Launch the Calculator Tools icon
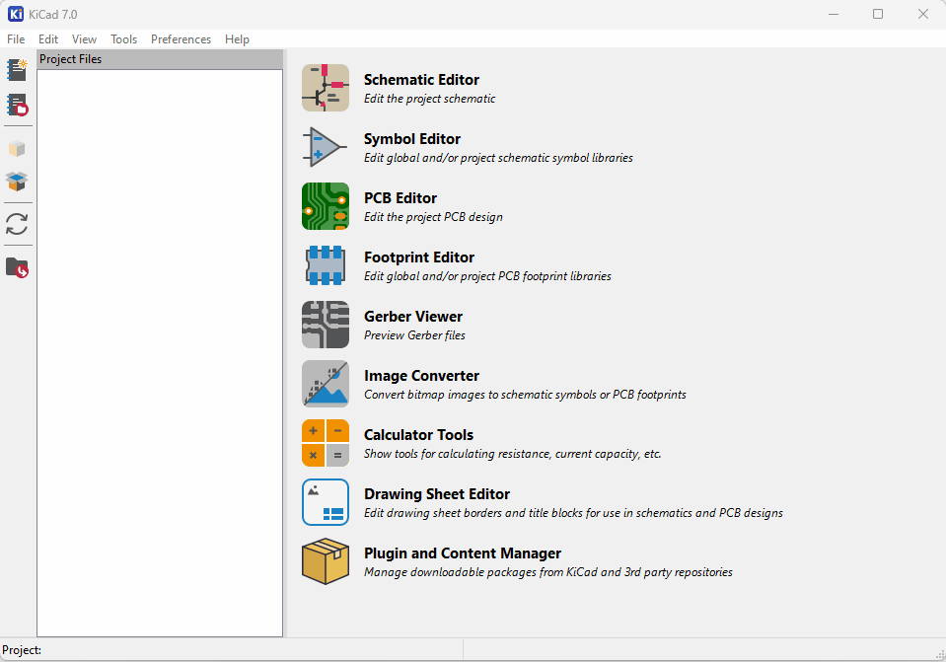Image resolution: width=946 pixels, height=662 pixels. pos(326,442)
